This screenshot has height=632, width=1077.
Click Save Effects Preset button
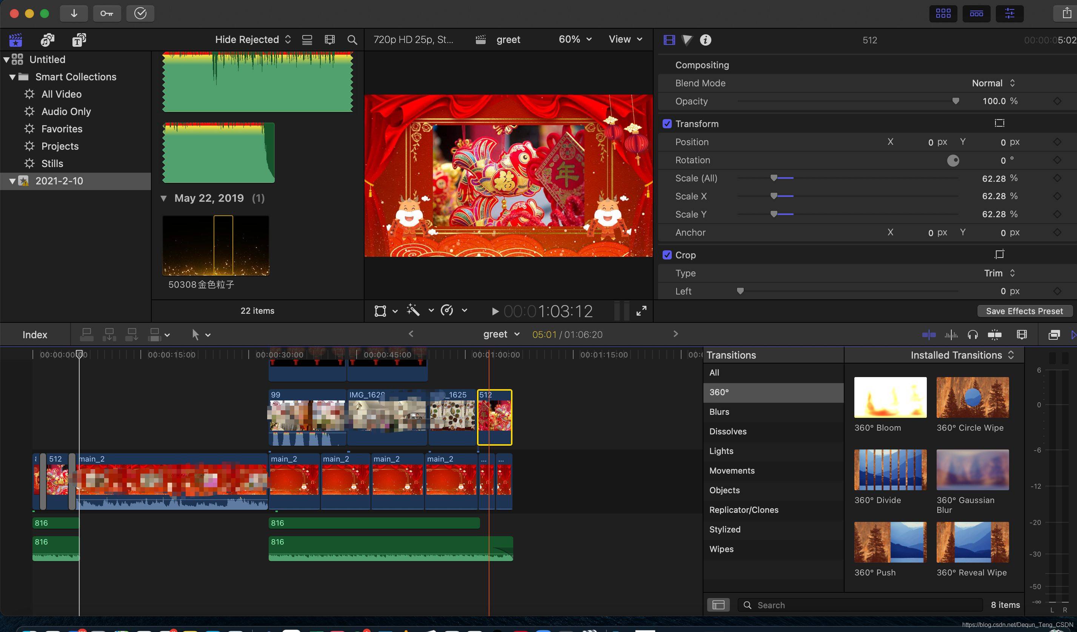point(1024,311)
